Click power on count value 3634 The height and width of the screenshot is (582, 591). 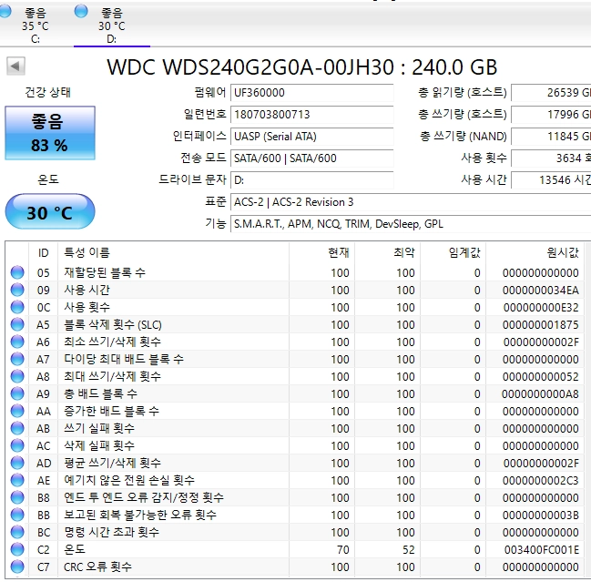coord(551,158)
